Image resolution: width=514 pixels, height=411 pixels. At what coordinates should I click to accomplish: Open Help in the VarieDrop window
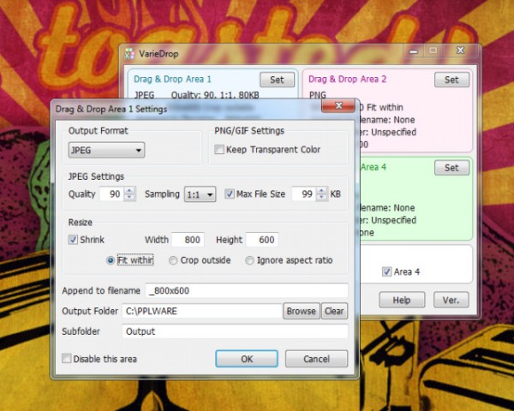pyautogui.click(x=402, y=300)
